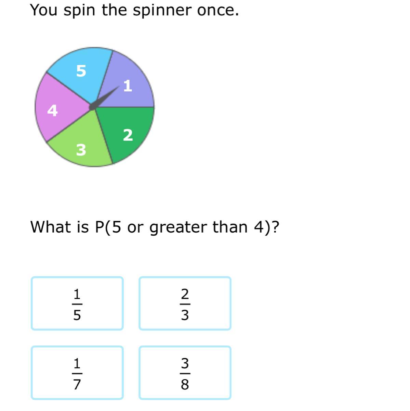This screenshot has width=410, height=411.
Task: Click numerator 2 in the 2/3 answer
Action: pyautogui.click(x=185, y=294)
